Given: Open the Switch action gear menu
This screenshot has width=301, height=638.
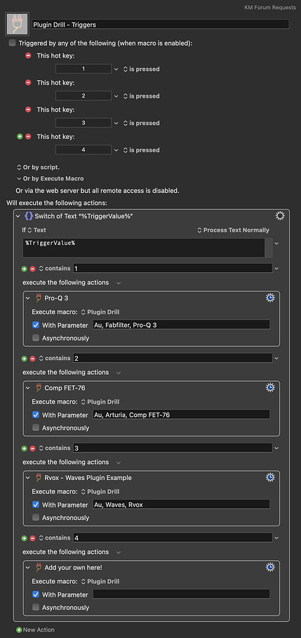Looking at the screenshot, I should pyautogui.click(x=280, y=216).
